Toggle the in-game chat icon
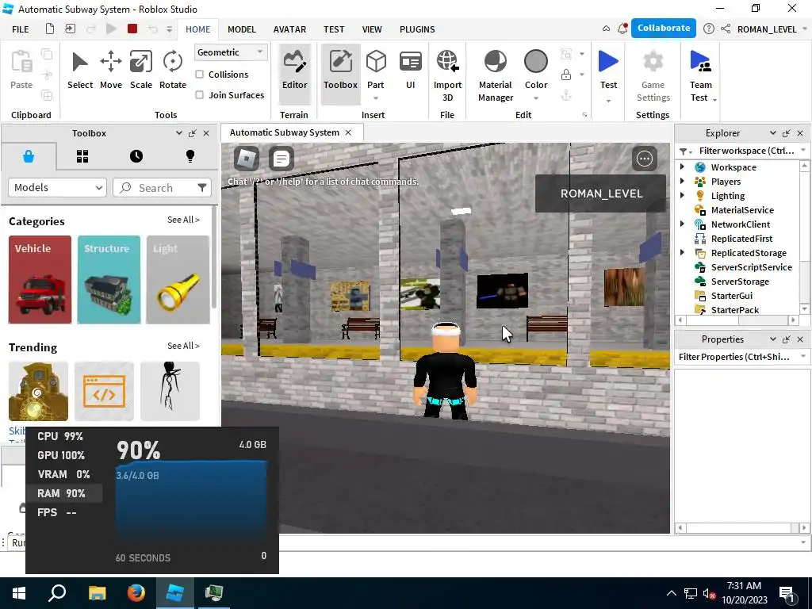Screen dimensions: 812x609 tap(282, 159)
